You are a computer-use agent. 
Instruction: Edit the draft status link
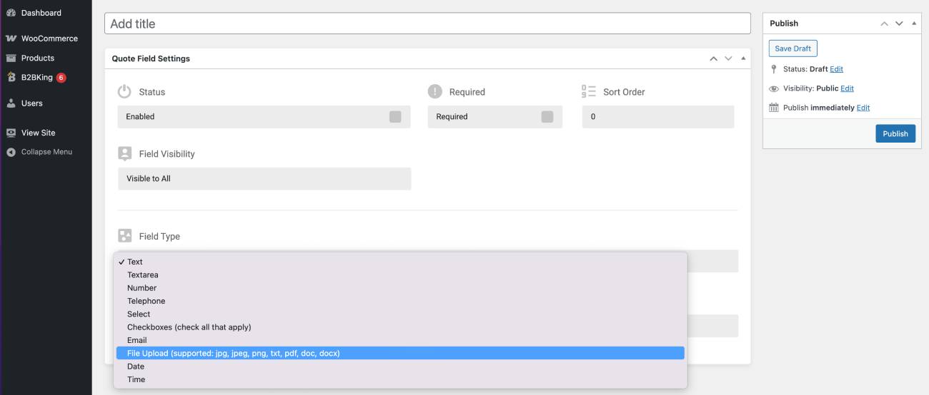pos(836,69)
